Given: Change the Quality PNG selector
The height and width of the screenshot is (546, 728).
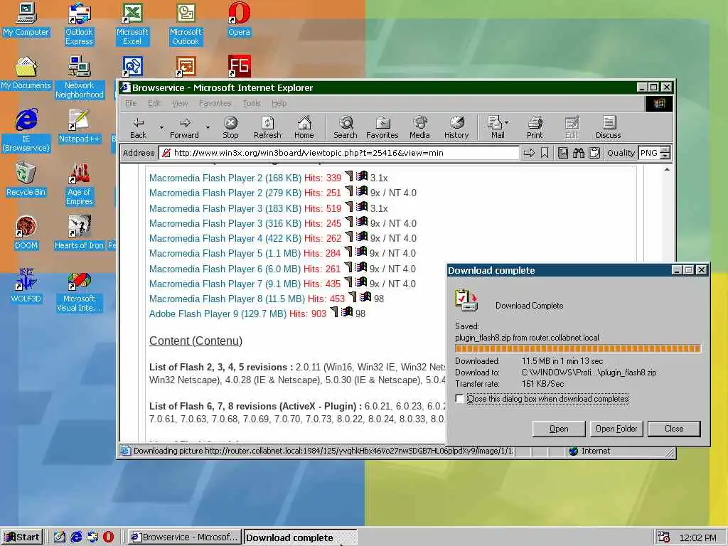Looking at the screenshot, I should point(655,153).
